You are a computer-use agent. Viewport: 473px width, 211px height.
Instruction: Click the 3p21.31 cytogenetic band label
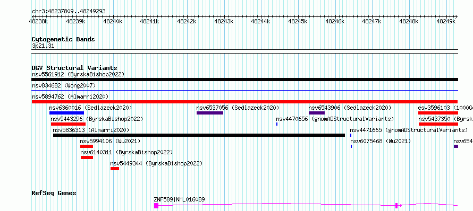coord(43,46)
